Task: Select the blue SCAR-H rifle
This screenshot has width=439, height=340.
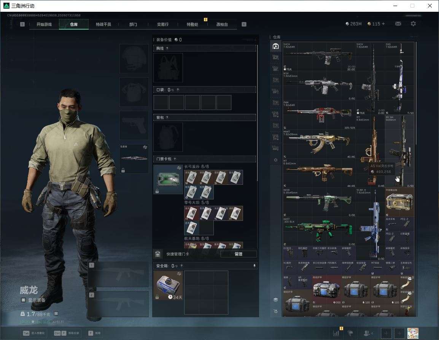Action: coord(371,224)
